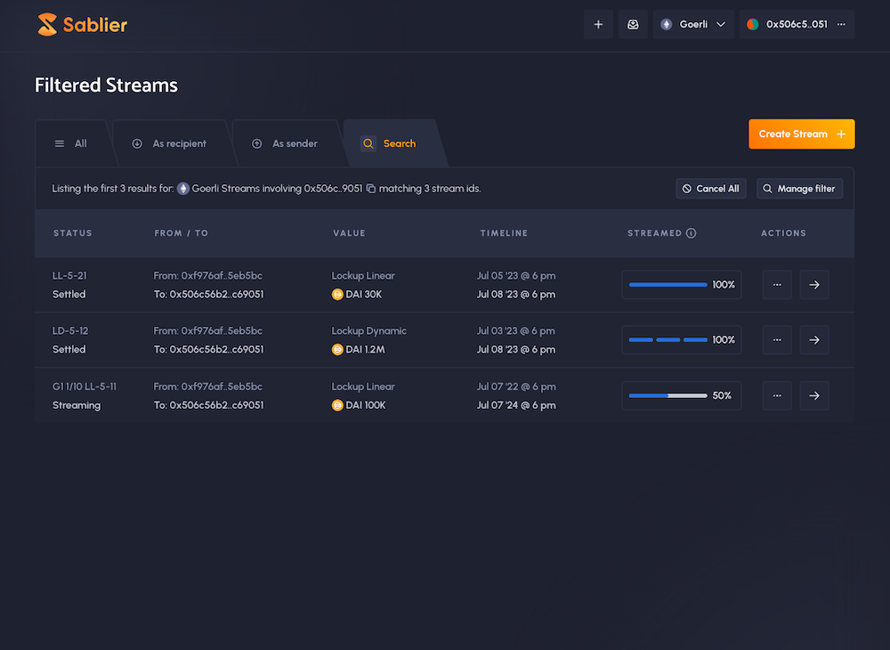The width and height of the screenshot is (890, 650).
Task: Expand the Goerli network dropdown
Action: (693, 25)
